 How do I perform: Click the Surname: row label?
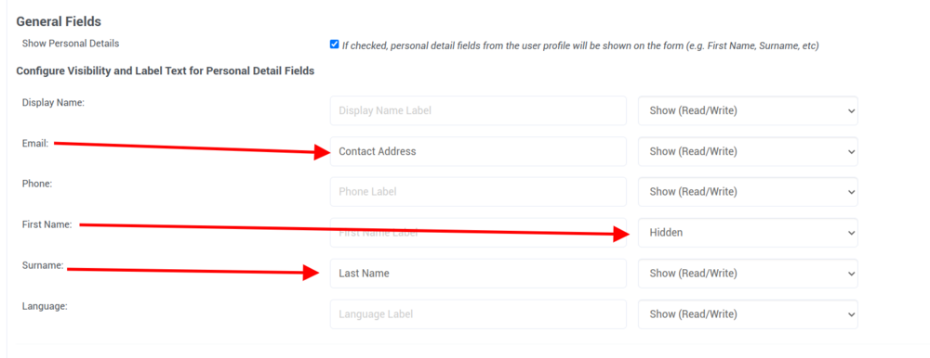(43, 265)
